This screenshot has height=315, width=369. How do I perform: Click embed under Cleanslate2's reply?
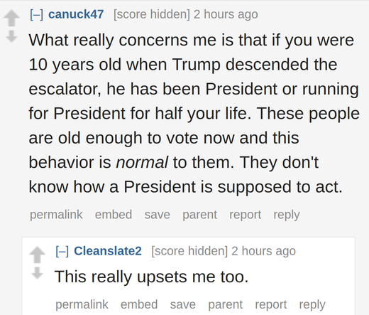pos(139,304)
